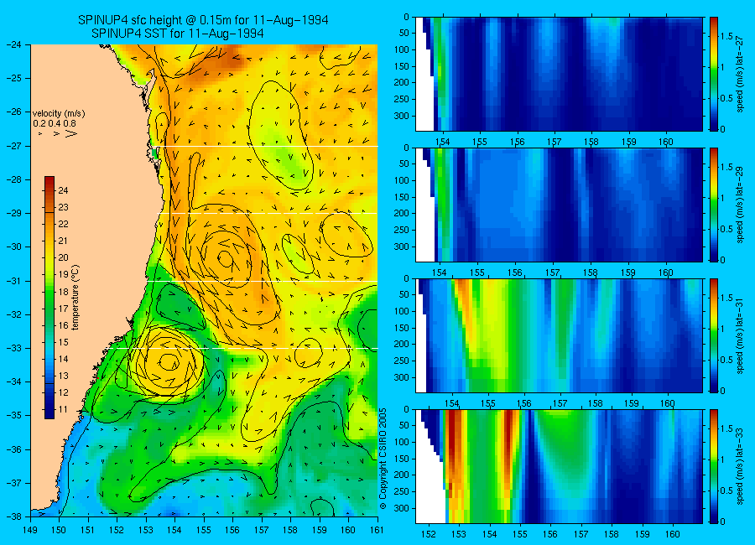Click the 'speed (m/s) lat=-33' label
755x545 pixels.
click(x=741, y=466)
